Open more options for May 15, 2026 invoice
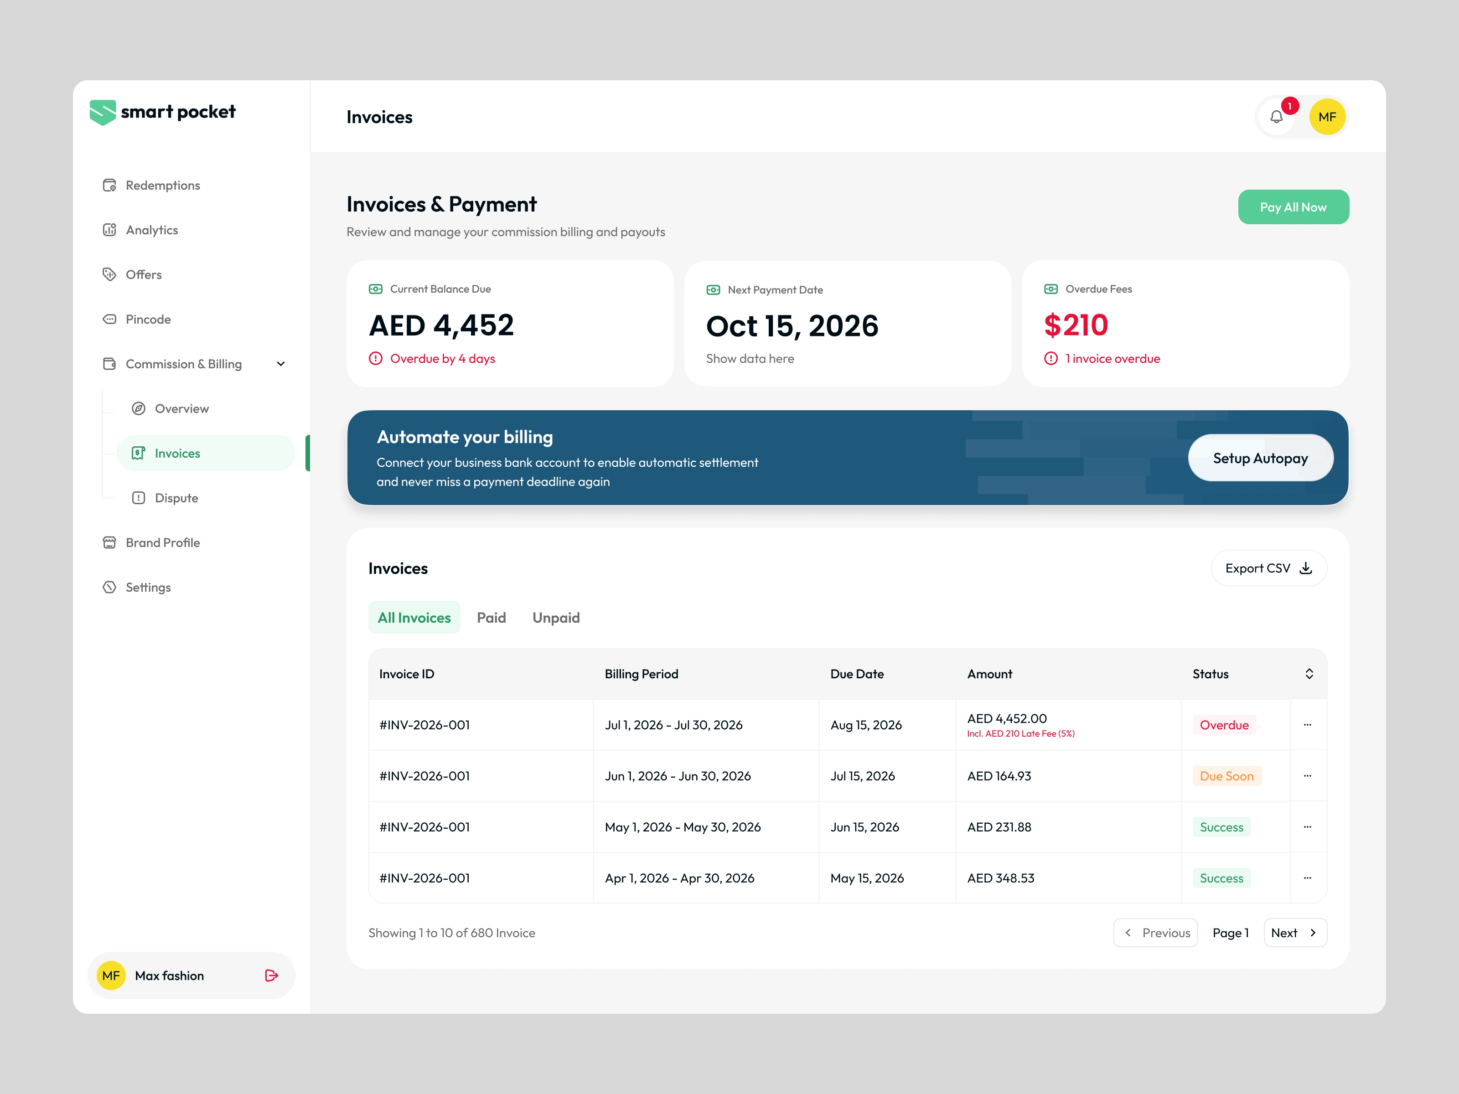Screen dimensions: 1459x1094 click(1307, 877)
